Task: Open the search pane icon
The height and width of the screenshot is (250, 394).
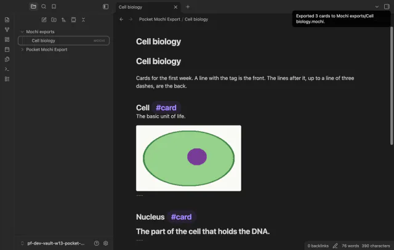Action: (44, 7)
